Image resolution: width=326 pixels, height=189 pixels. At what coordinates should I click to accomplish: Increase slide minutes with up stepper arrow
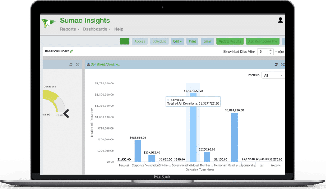pyautogui.click(x=270, y=50)
